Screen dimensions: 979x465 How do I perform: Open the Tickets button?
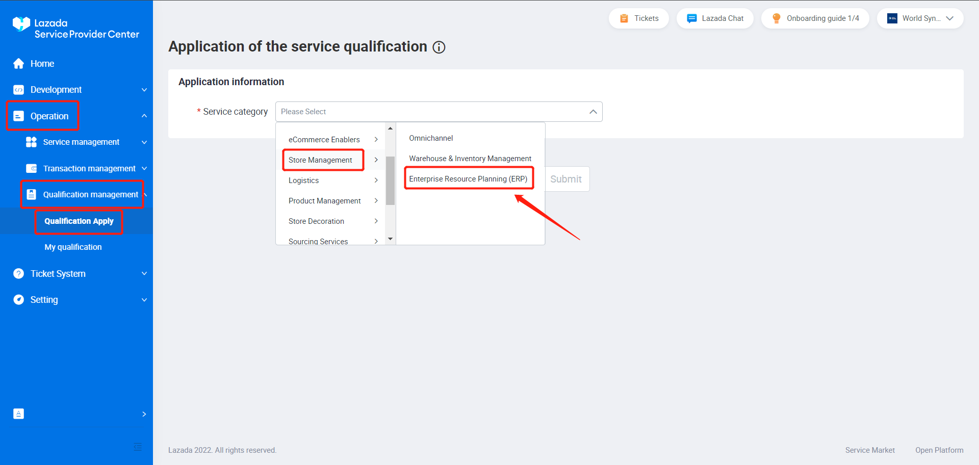639,18
